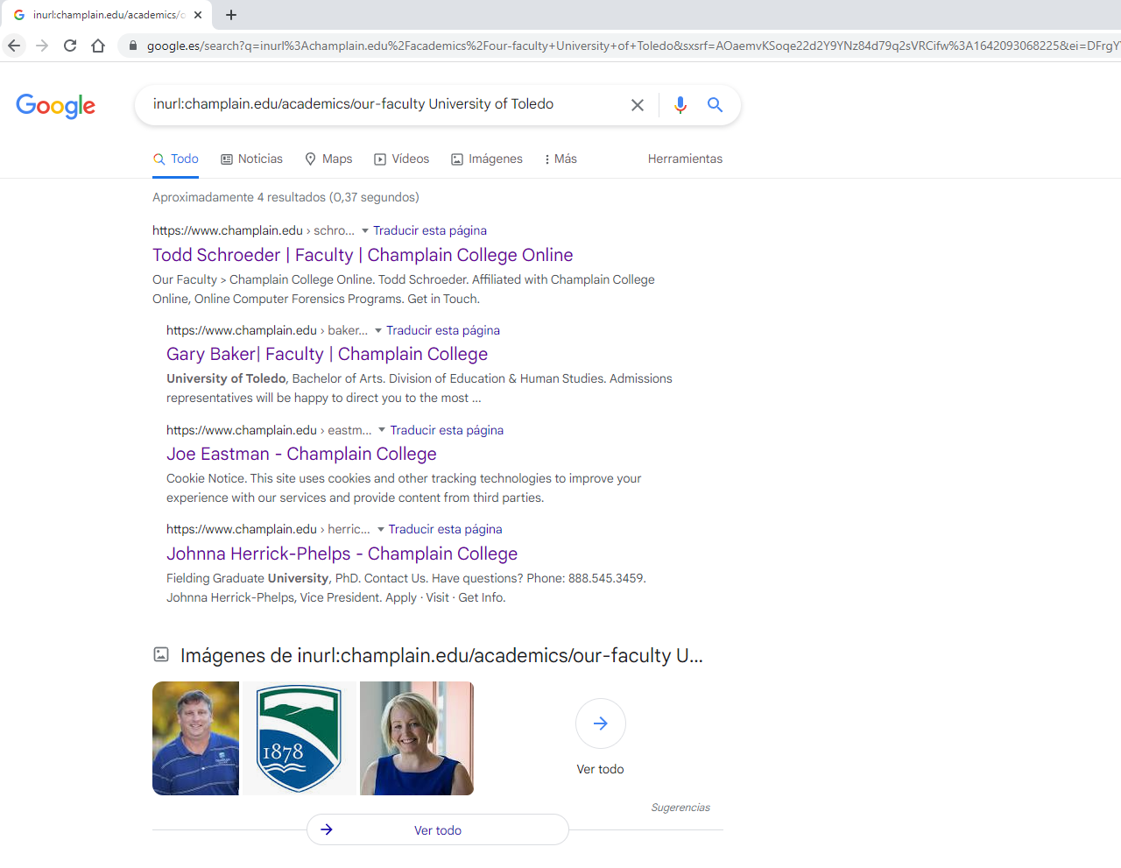
Task: Open the Más menu
Action: (x=560, y=159)
